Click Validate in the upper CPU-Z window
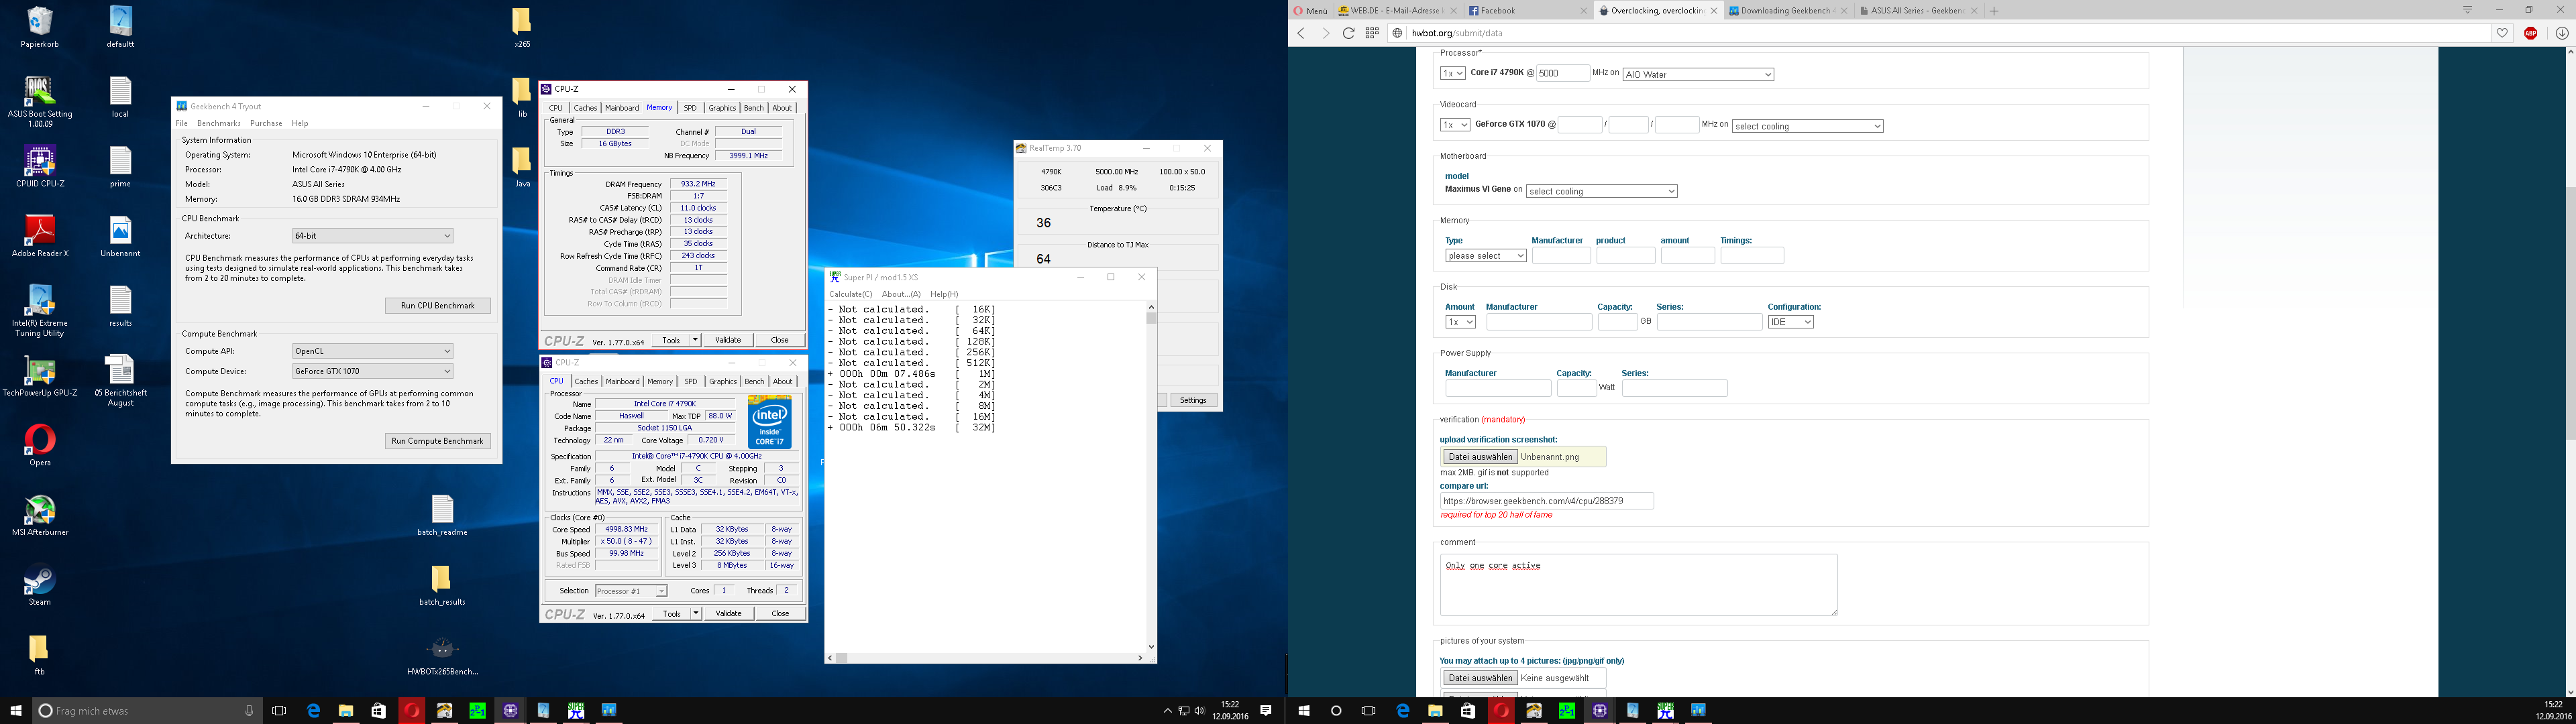The width and height of the screenshot is (2576, 724). coord(728,340)
